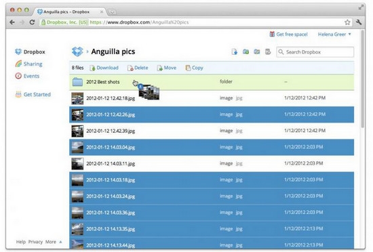Select file name 2012-01-12 14.03.24.jpg
373x252 pixels.
click(x=111, y=196)
